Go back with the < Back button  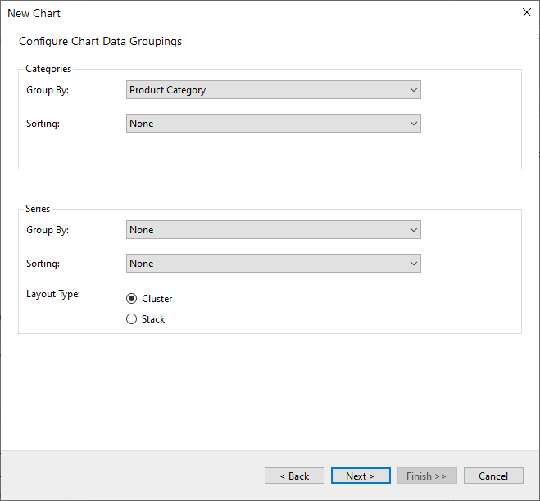pos(294,476)
